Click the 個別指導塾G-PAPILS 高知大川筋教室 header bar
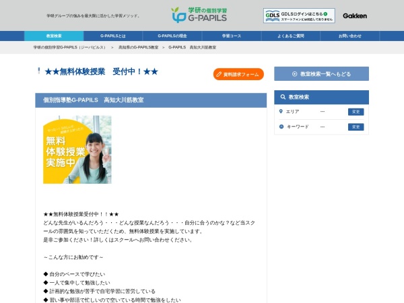The height and width of the screenshot is (303, 404). (151, 100)
